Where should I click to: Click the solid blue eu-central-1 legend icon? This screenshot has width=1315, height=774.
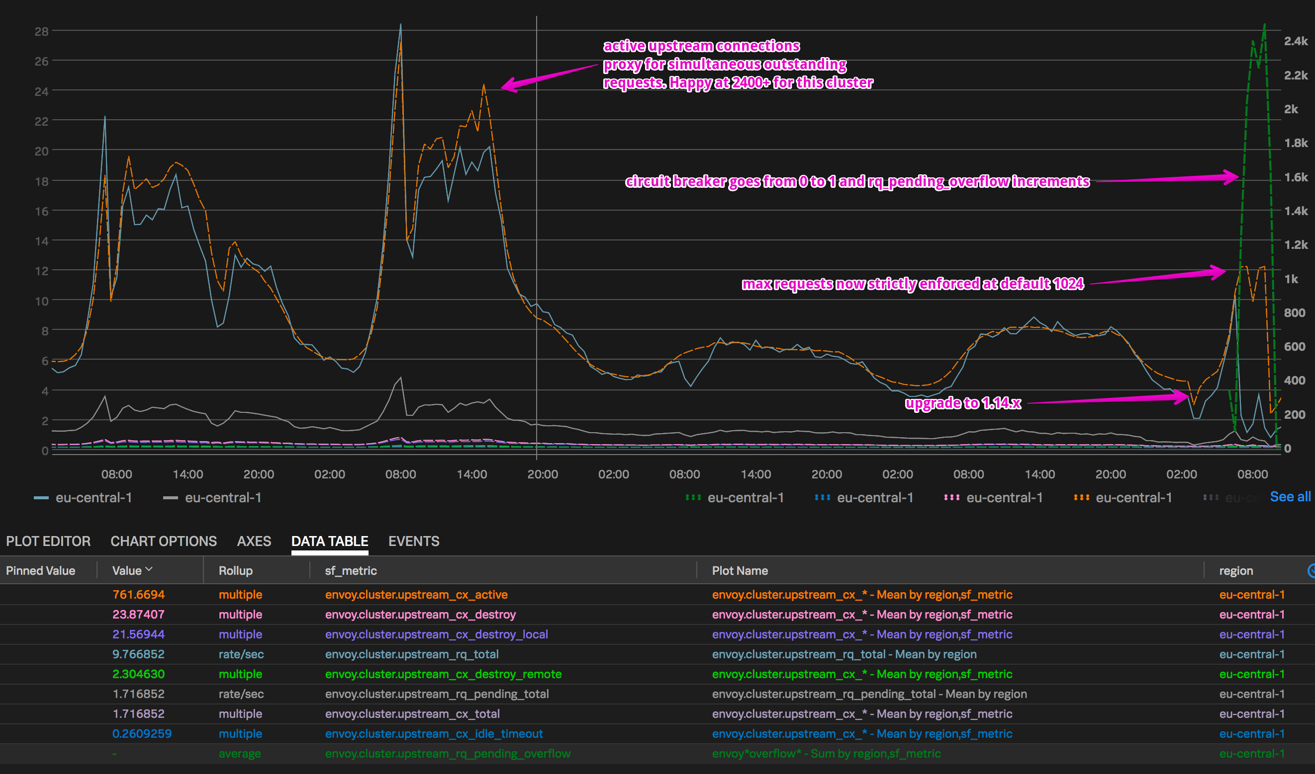click(41, 497)
